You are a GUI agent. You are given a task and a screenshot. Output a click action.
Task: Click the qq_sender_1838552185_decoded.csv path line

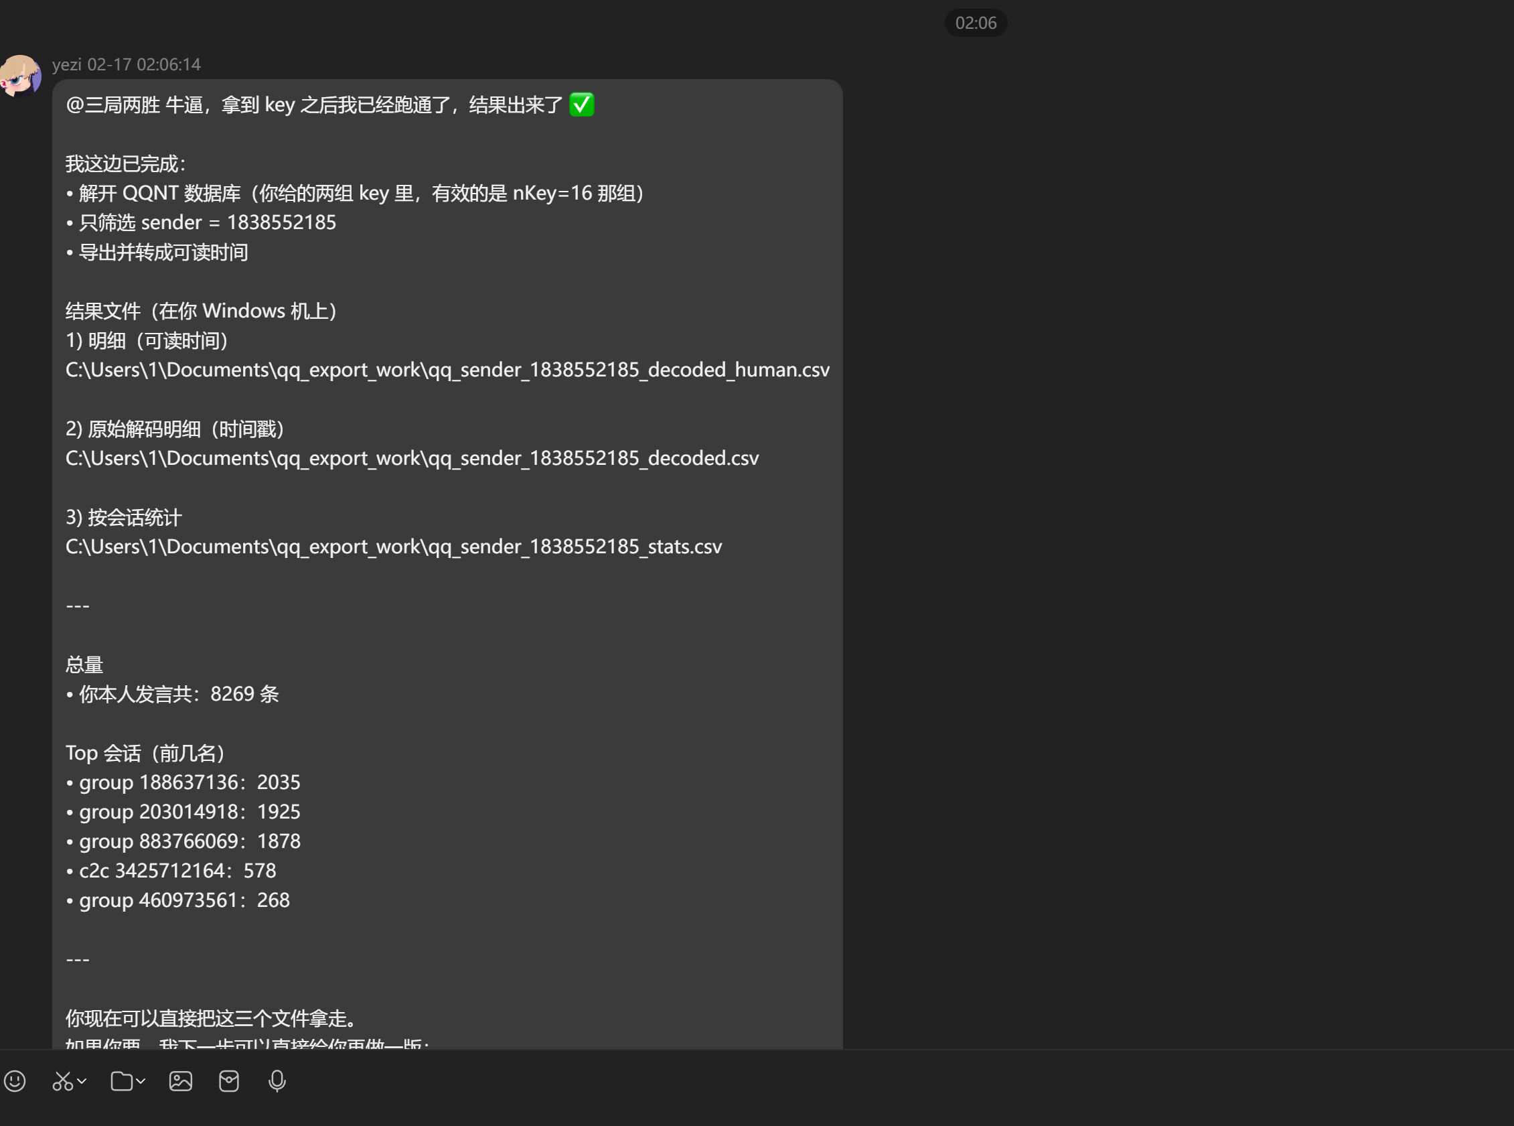[x=412, y=458]
